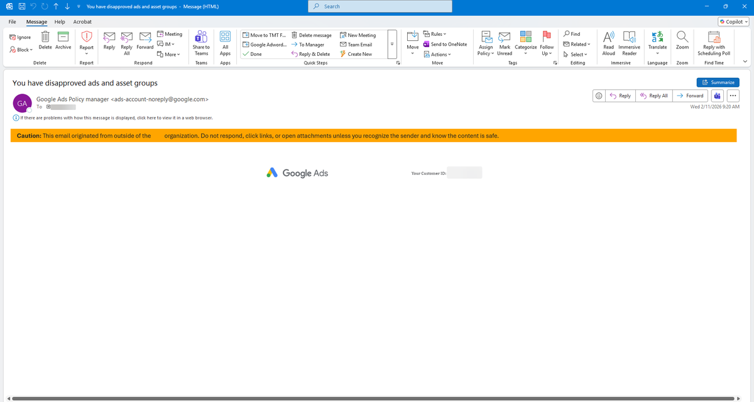Mark the message Unread
This screenshot has width=754, height=402.
click(x=505, y=43)
